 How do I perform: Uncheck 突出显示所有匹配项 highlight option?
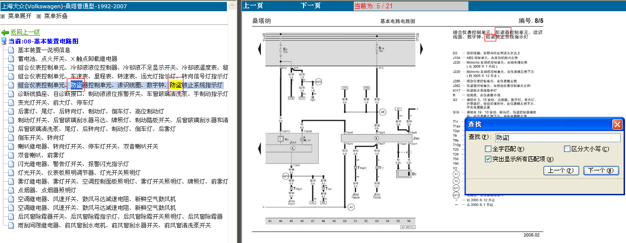[488, 159]
